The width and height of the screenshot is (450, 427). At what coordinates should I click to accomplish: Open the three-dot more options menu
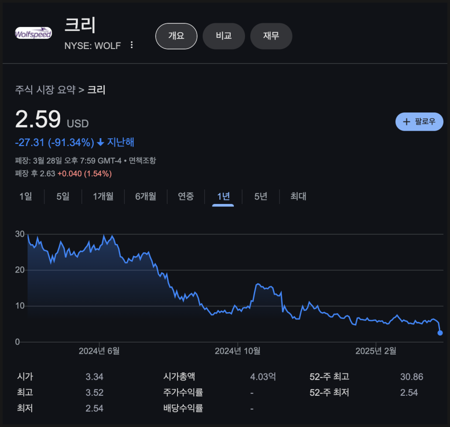(x=131, y=45)
